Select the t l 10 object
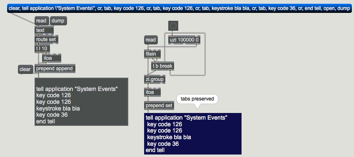354x157 pixels. [x=42, y=49]
